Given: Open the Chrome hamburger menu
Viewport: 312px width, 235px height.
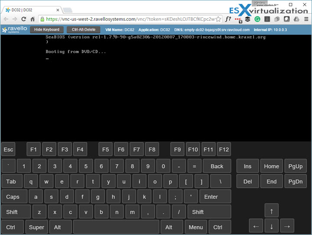Looking at the screenshot, I should coord(305,19).
